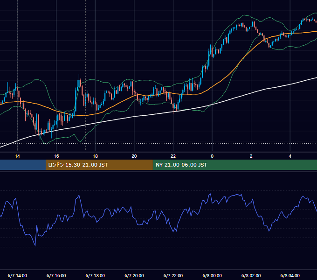Click the 6/7 18:00 time label
The image size is (317, 280).
coord(95,275)
